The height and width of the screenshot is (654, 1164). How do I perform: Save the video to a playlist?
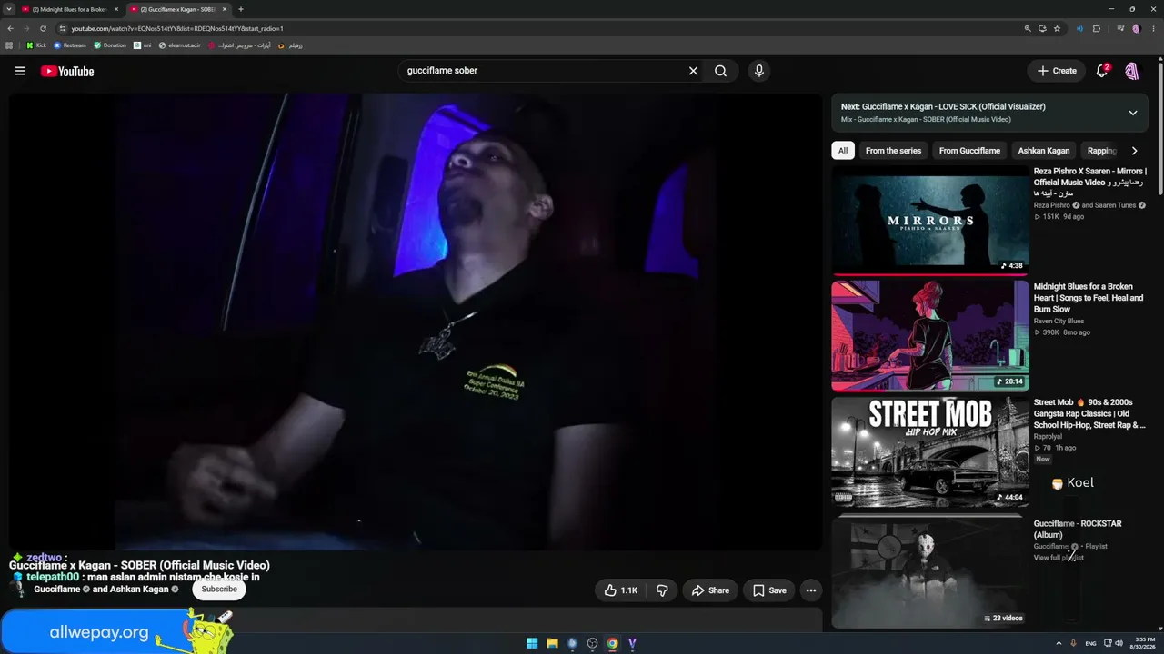[768, 590]
